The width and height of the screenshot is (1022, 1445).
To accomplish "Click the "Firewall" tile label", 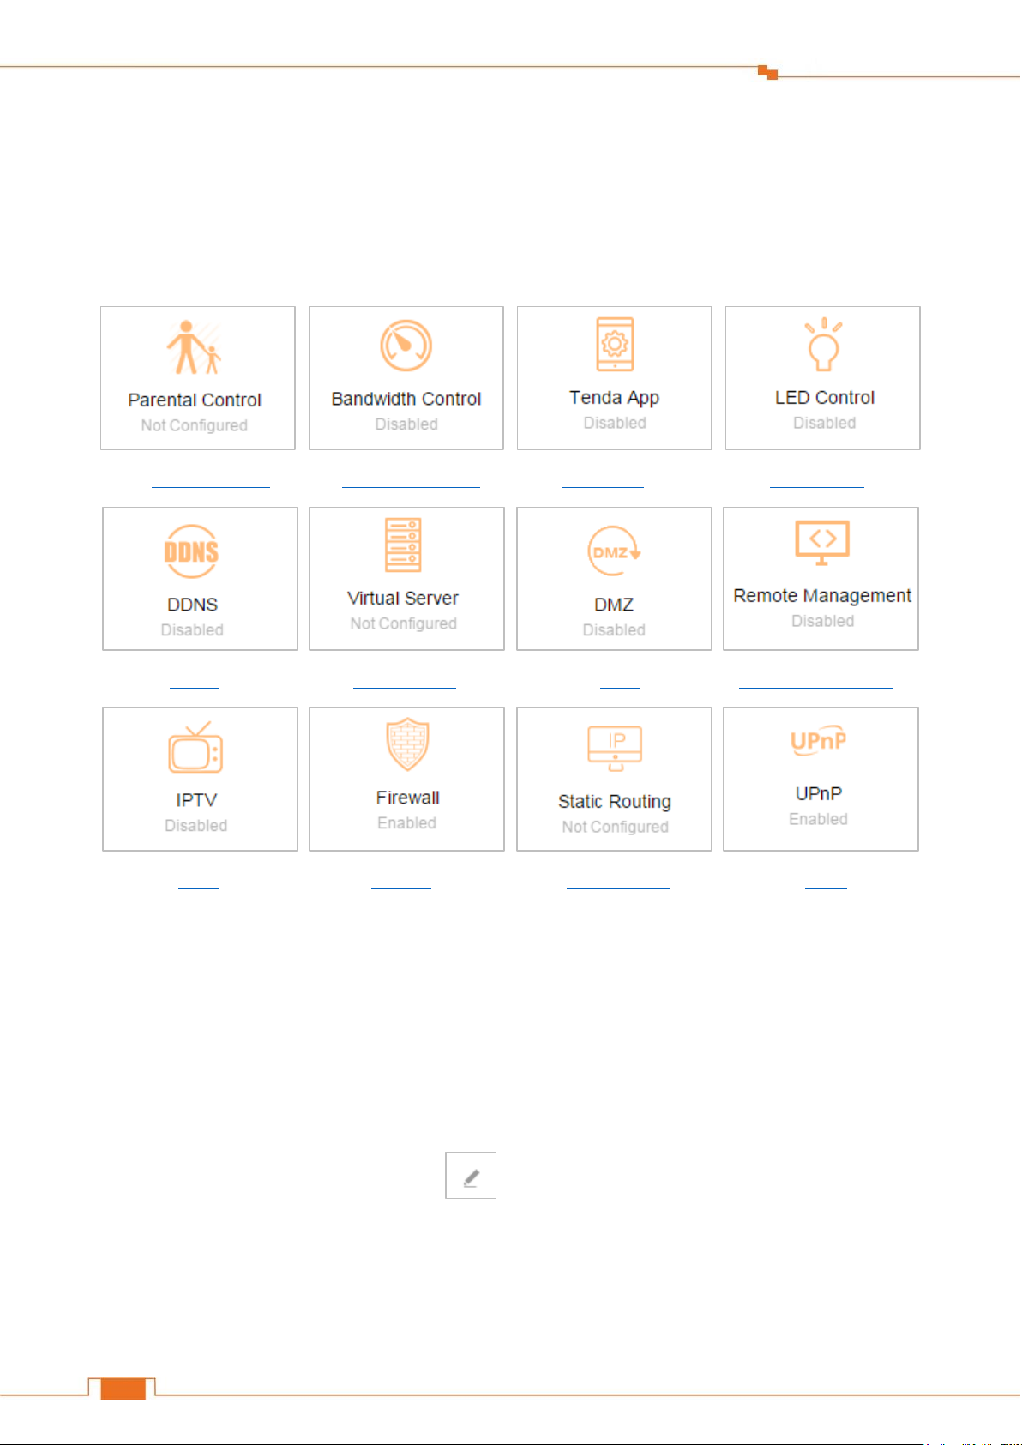I will pos(408,798).
